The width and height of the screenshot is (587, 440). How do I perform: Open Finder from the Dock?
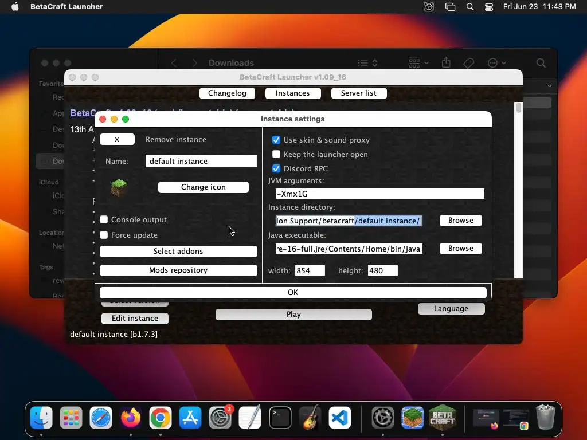(x=41, y=418)
